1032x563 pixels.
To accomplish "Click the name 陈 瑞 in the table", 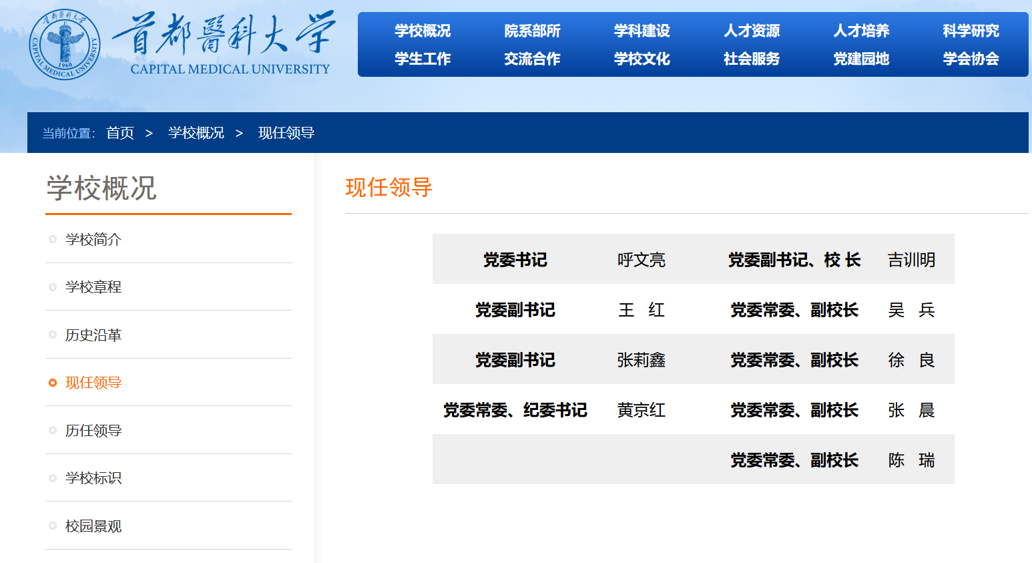I will [x=912, y=460].
